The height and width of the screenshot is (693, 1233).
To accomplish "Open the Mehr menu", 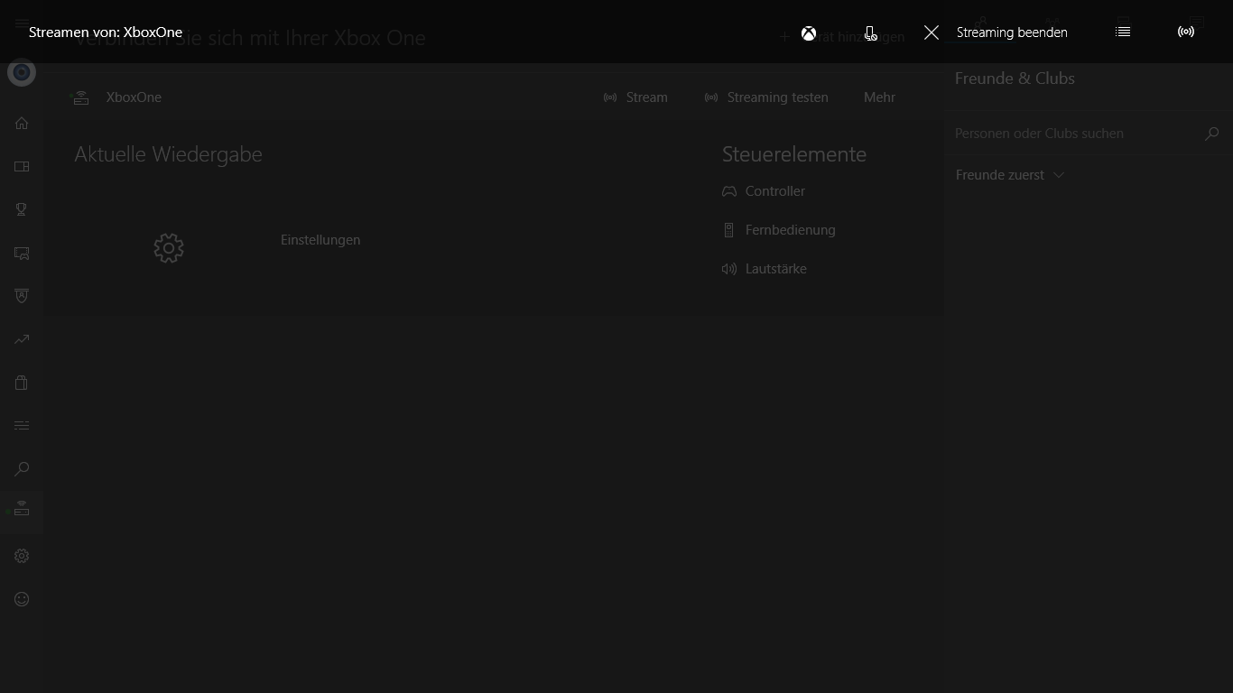I will [x=879, y=97].
